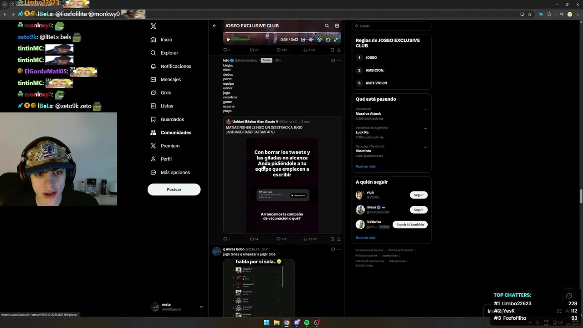Open Inicio from the X sidebar
Viewport: 583px width, 328px height.
(x=161, y=40)
